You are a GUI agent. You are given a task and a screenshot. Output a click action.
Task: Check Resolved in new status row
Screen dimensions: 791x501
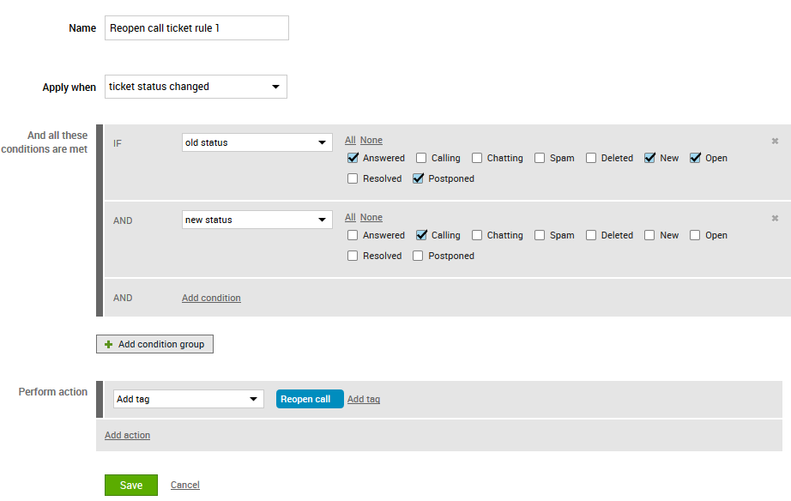tap(353, 256)
